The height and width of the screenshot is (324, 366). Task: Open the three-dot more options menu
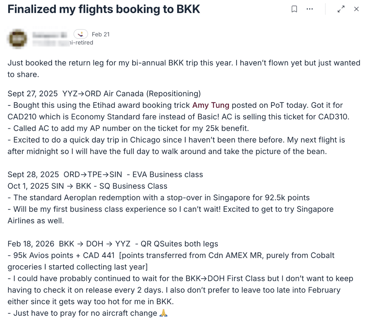310,9
